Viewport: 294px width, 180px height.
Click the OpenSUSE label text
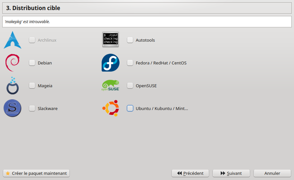point(146,86)
